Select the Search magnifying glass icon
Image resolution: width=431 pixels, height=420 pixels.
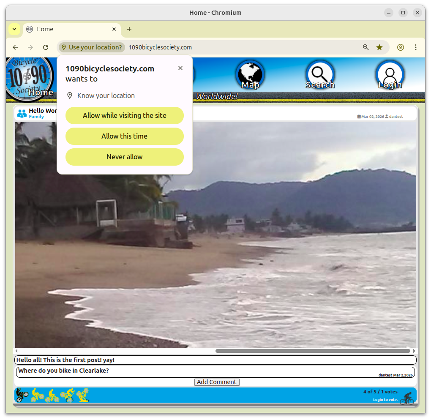[x=320, y=74]
